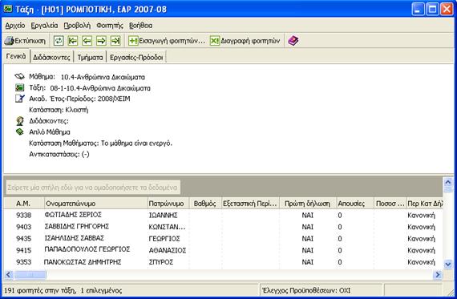Click student number 9415
Viewport: 457px width, 299px height.
point(23,250)
